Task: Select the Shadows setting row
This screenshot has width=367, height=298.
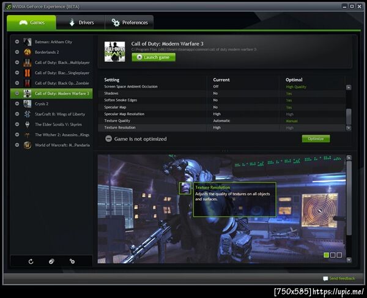Action: tap(221, 94)
